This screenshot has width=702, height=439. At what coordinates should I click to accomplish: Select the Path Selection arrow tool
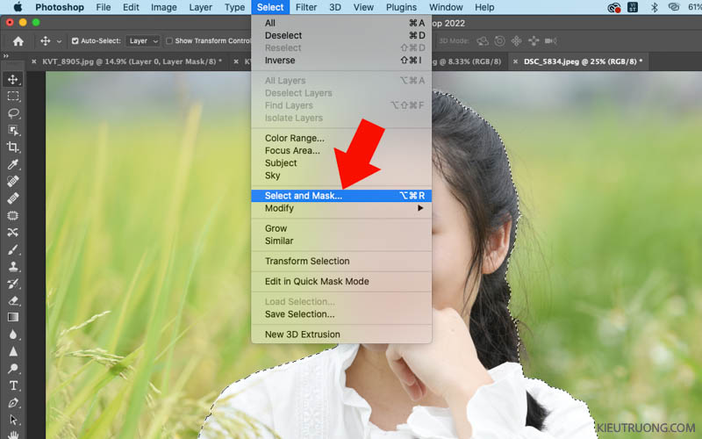pos(13,420)
